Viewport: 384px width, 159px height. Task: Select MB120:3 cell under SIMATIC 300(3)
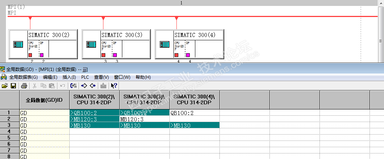coord(145,119)
